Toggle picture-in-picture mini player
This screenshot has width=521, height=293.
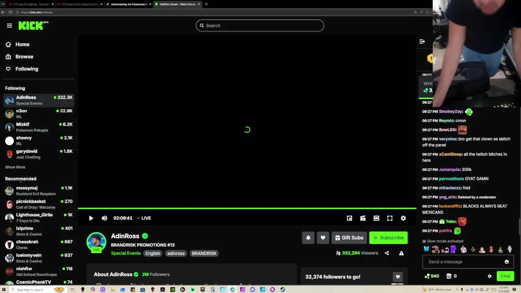[x=349, y=218]
